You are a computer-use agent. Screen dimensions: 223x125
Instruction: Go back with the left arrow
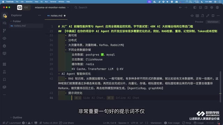[180, 7]
